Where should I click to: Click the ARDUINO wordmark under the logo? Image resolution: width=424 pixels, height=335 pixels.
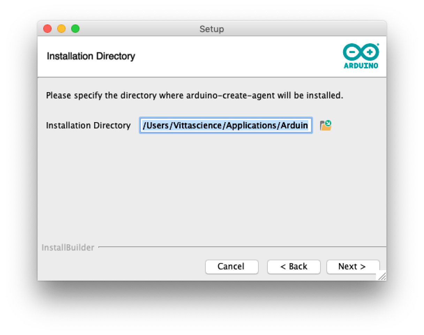[x=361, y=65]
